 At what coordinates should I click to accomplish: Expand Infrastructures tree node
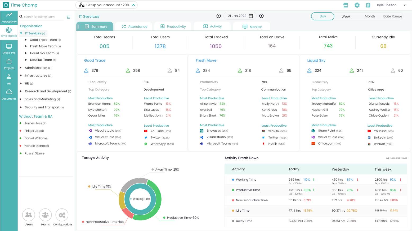21,75
